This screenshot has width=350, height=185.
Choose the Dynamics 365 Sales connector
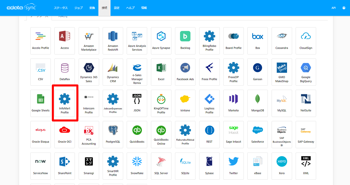click(89, 72)
